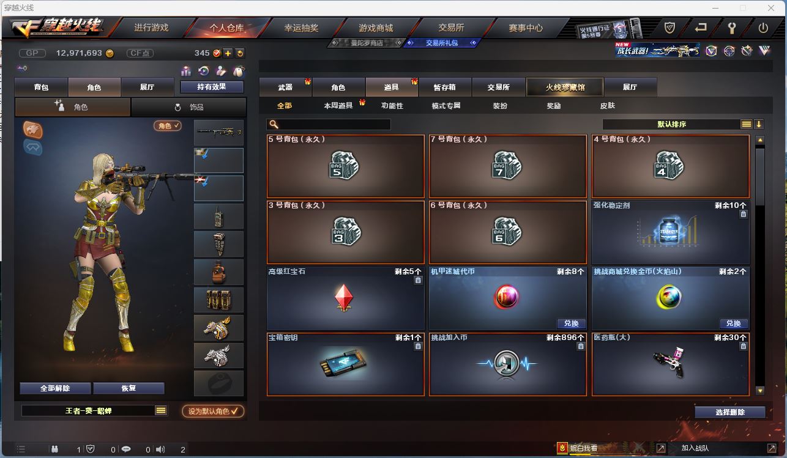The height and width of the screenshot is (458, 787).
Task: Switch to the 火线珍藏馆 tab
Action: point(565,87)
